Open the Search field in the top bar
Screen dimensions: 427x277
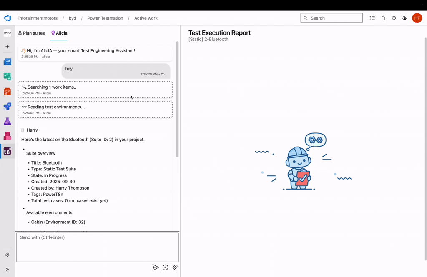click(x=332, y=18)
